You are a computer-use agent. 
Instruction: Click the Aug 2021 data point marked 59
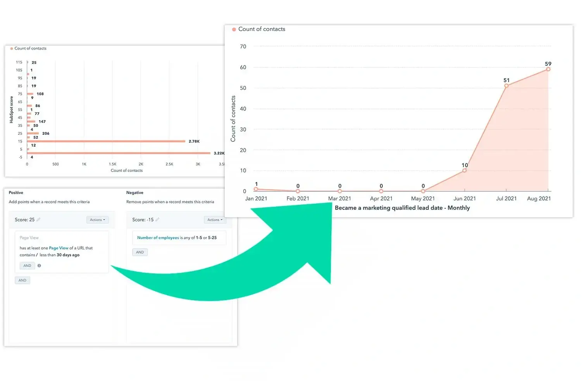pos(548,69)
